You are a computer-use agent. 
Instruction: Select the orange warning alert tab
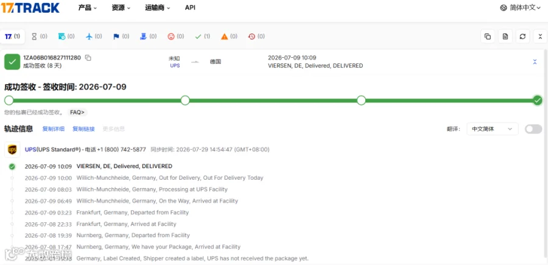(230, 37)
